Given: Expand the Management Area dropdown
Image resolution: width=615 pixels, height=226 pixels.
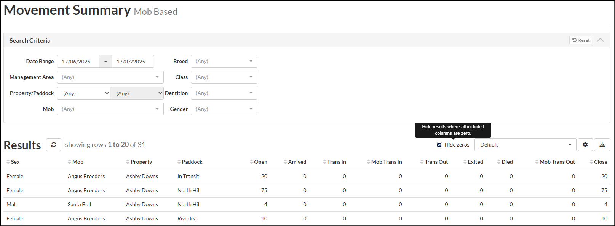Looking at the screenshot, I should click(110, 77).
